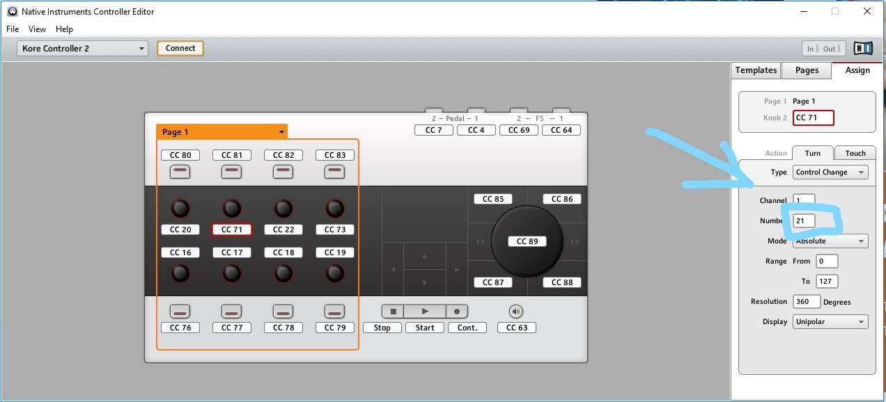Expand the Page 1 dropdown
Viewport: 886px width, 402px height.
click(221, 132)
